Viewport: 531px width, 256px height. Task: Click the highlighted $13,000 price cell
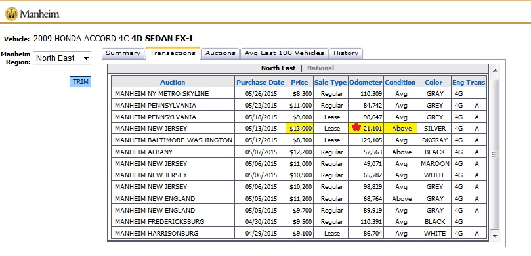click(x=300, y=129)
